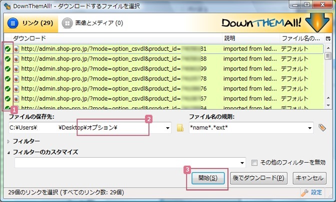The height and width of the screenshot is (202, 336).
Task: Click the folder browse icon beside save path
Action: [x=180, y=128]
